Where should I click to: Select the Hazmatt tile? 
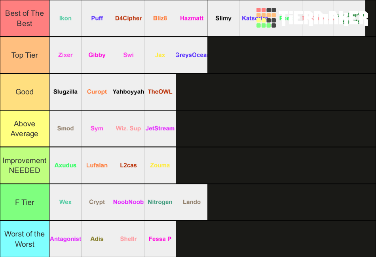[192, 18]
